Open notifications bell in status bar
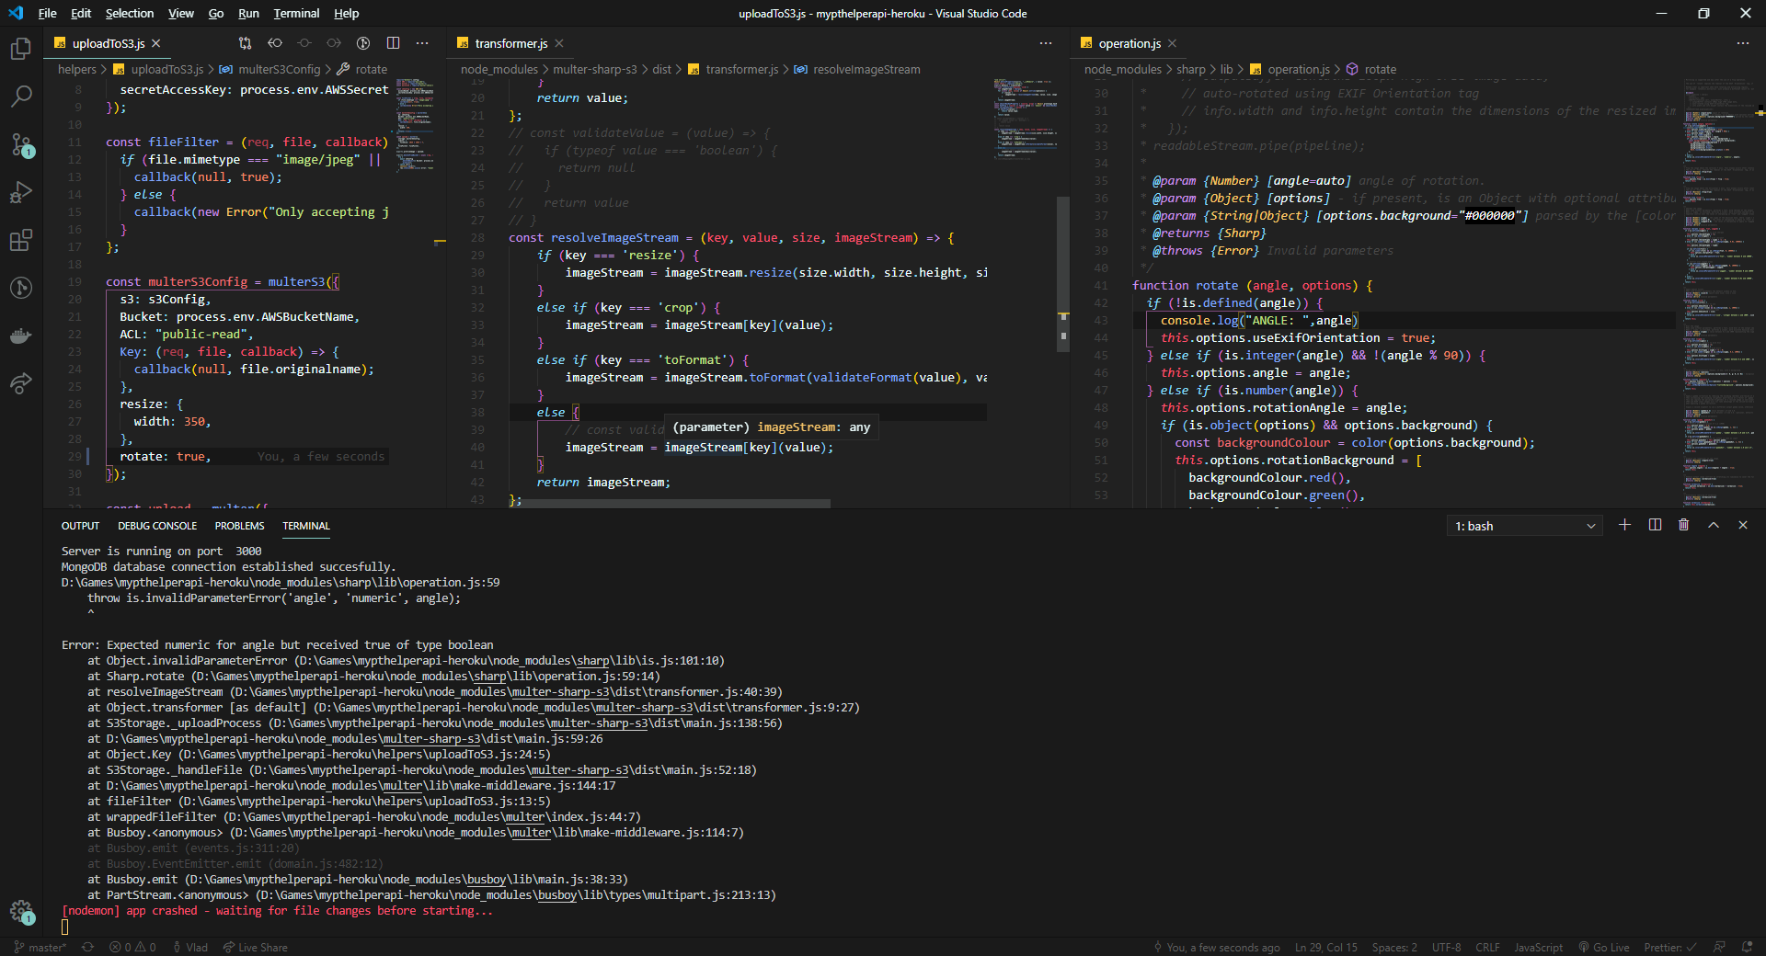 (1747, 947)
